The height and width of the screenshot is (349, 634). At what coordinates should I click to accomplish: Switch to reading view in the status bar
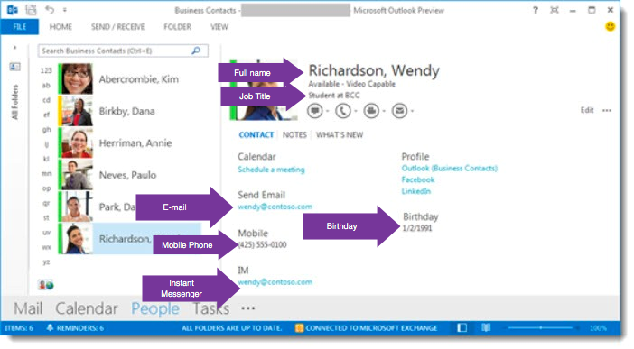tap(486, 327)
